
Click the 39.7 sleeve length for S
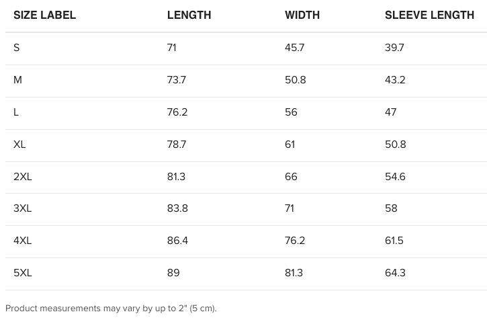point(394,48)
